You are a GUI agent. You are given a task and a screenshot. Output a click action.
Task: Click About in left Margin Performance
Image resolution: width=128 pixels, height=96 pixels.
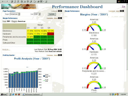click(x=56, y=18)
